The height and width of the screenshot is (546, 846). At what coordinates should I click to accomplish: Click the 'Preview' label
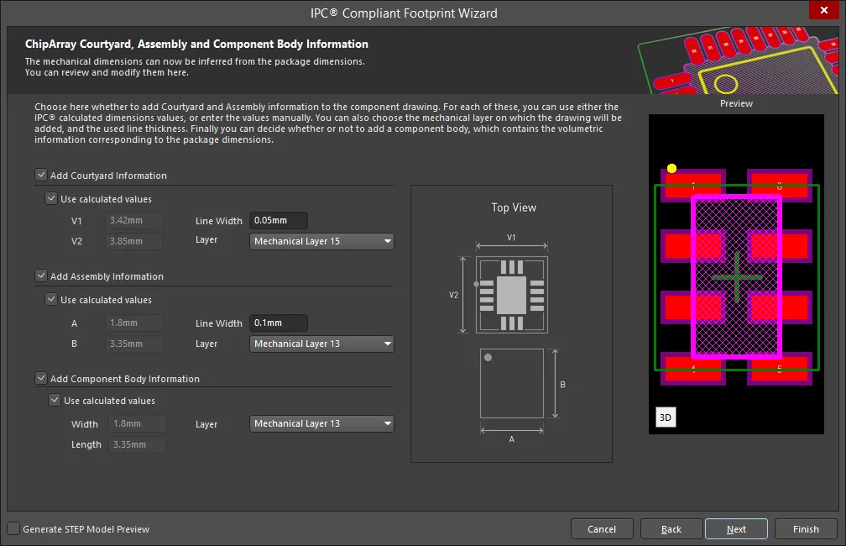[x=736, y=103]
